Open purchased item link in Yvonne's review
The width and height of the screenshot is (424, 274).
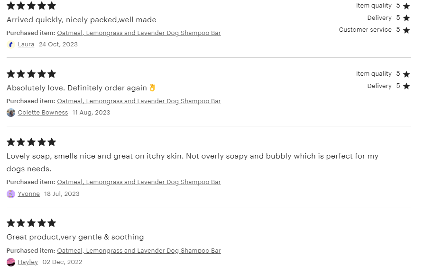point(138,182)
